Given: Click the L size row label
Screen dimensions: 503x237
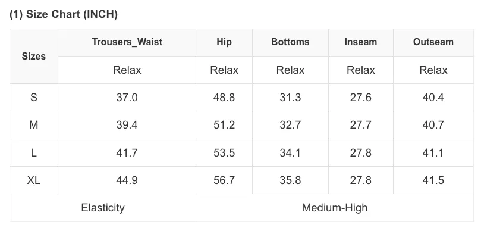Looking at the screenshot, I should tap(34, 152).
